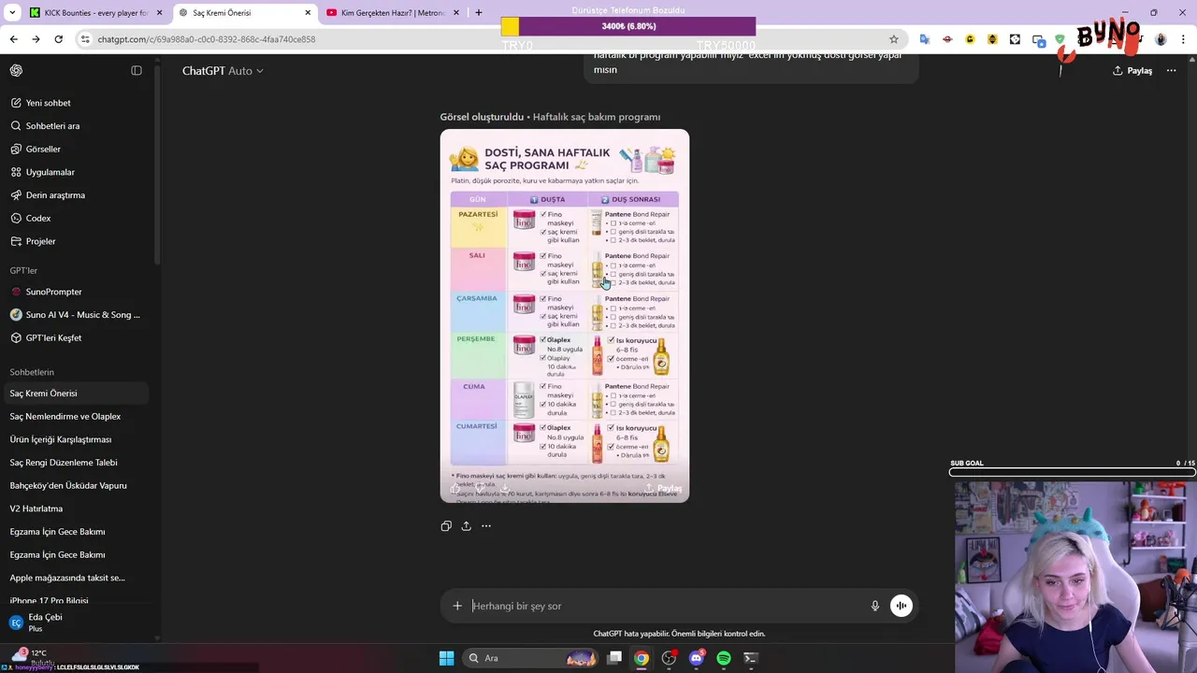Open the SunoPrompter GPT

click(x=75, y=292)
